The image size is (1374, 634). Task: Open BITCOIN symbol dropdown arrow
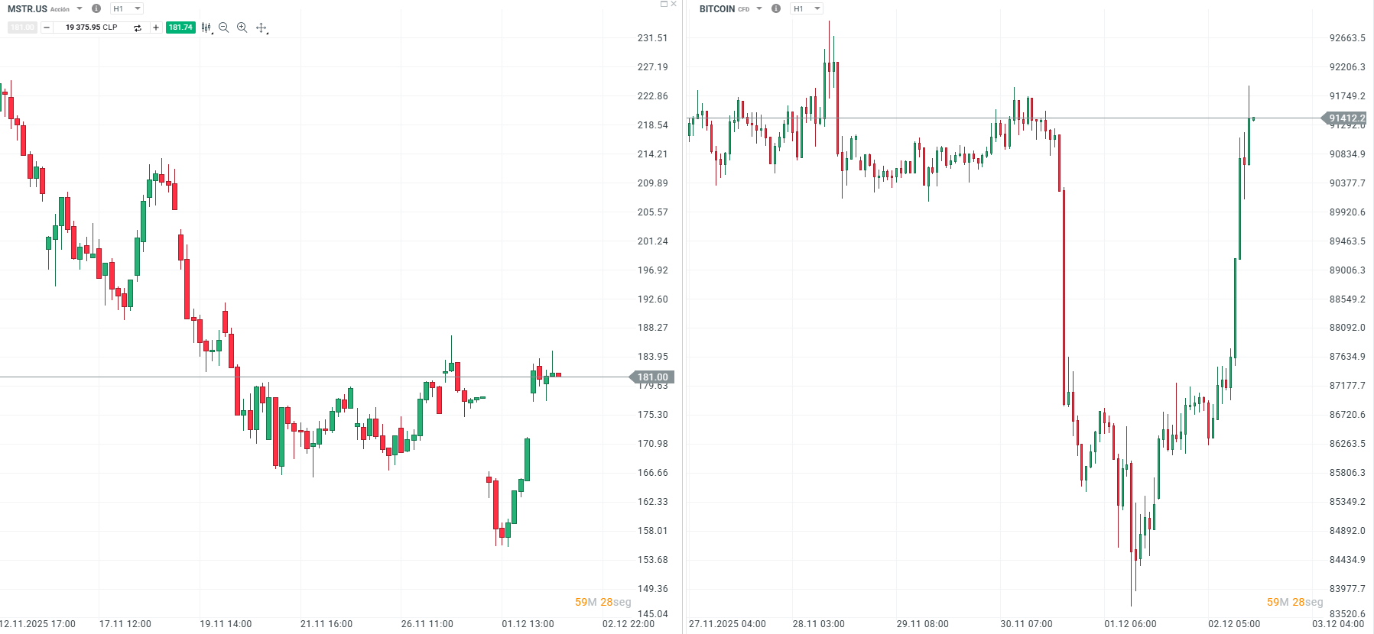pos(759,8)
